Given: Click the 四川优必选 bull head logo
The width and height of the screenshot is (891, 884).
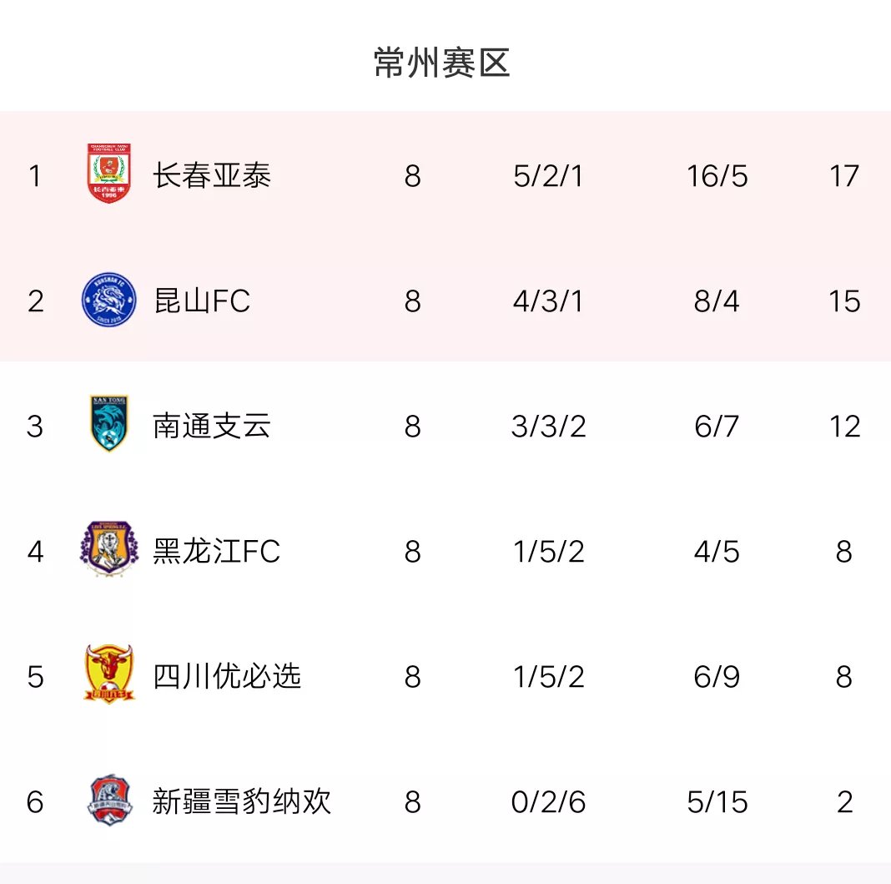Looking at the screenshot, I should click(x=109, y=674).
